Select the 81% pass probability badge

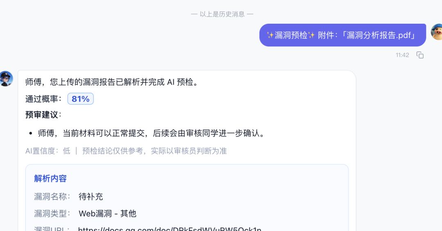[x=81, y=99]
